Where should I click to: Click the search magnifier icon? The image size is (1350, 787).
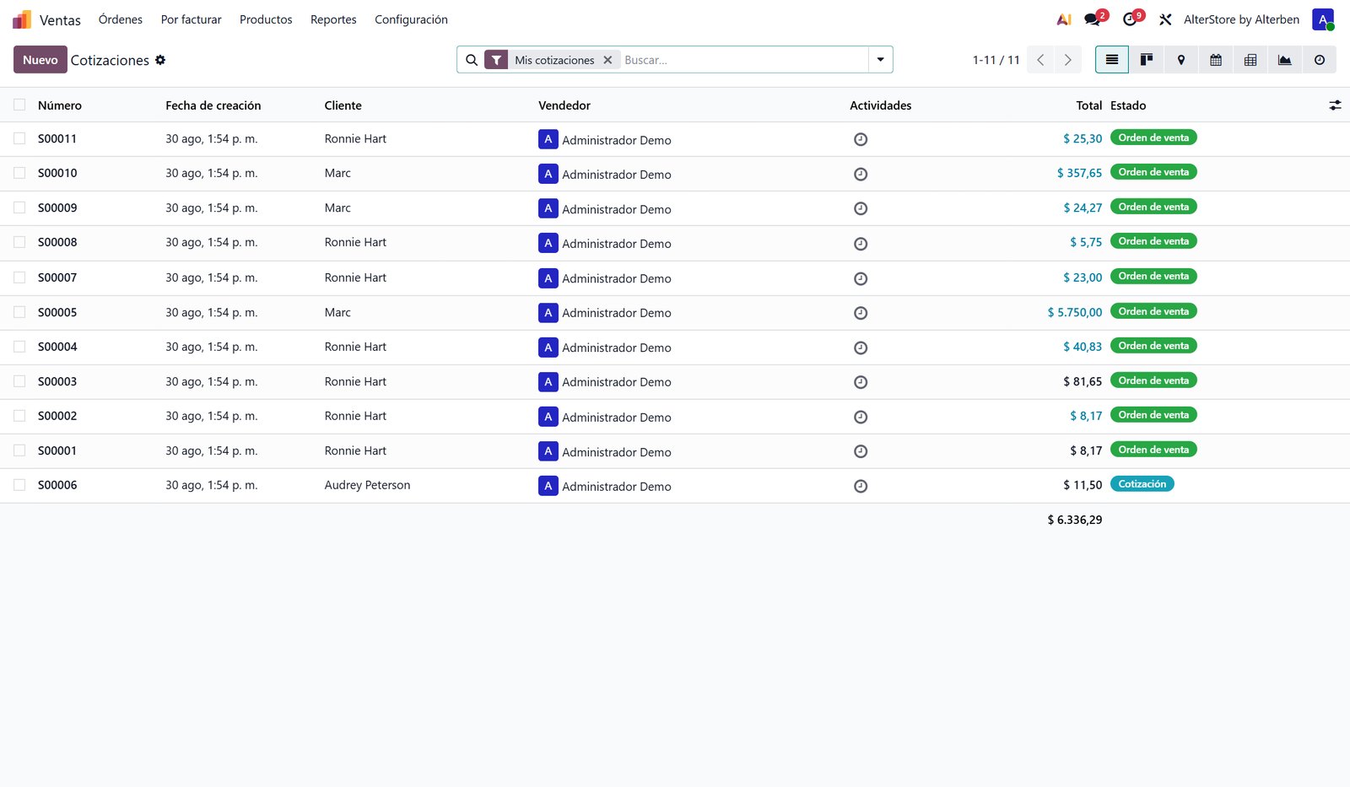(472, 60)
